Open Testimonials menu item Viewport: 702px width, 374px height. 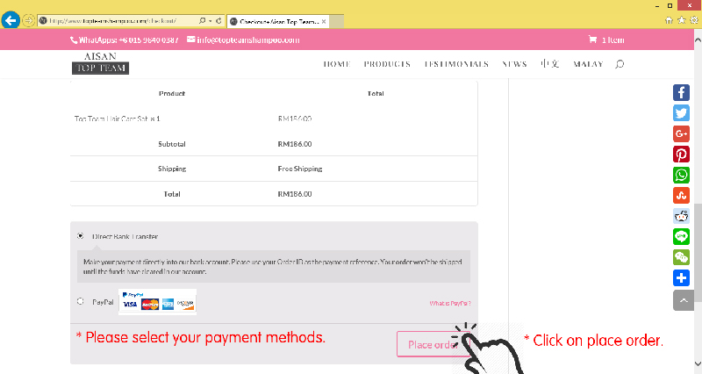(456, 64)
